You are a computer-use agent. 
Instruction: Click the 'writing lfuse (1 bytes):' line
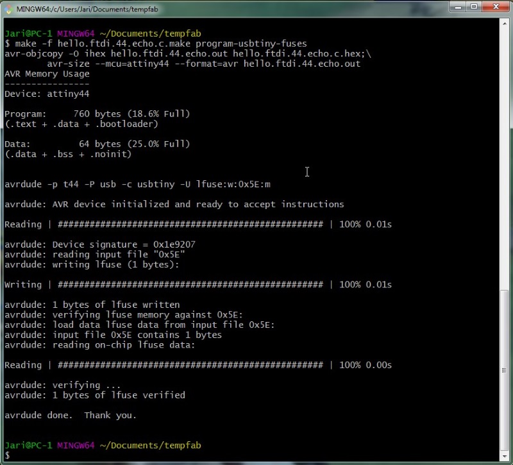coord(92,264)
